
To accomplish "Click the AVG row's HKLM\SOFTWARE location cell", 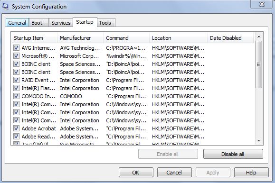I will pyautogui.click(x=178, y=48).
